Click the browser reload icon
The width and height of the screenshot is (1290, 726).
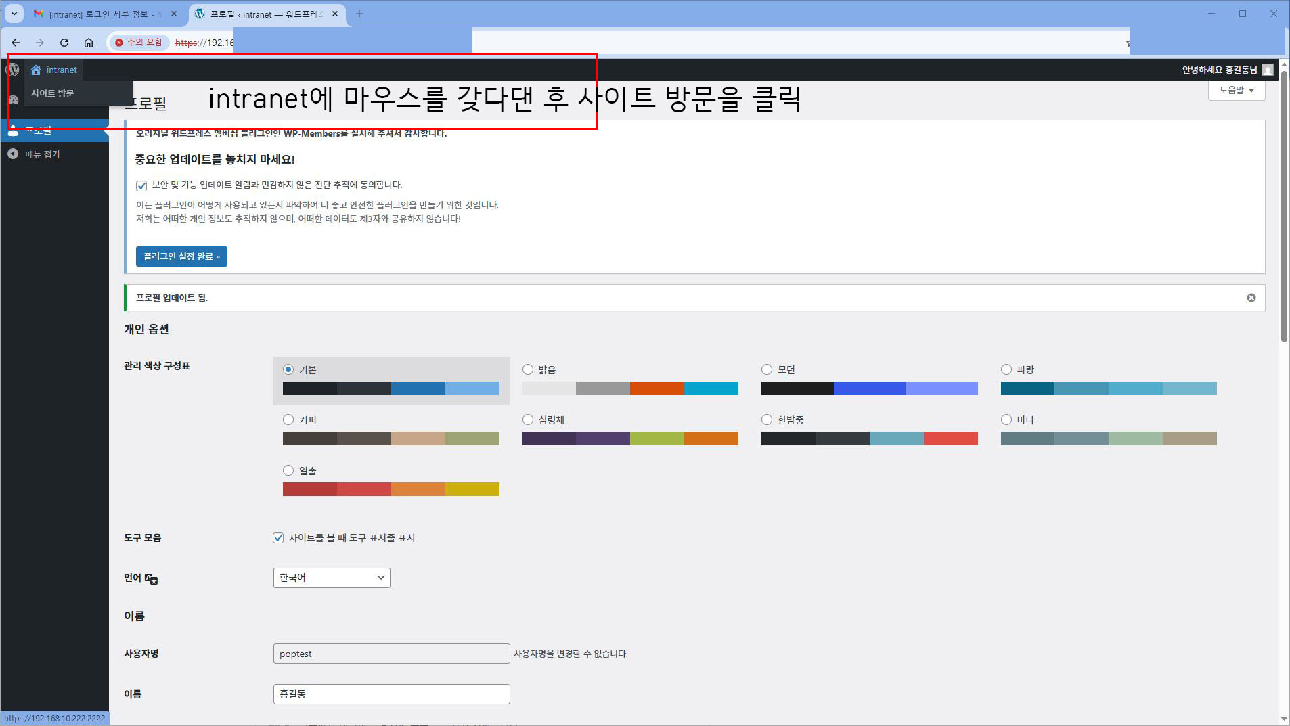(64, 43)
